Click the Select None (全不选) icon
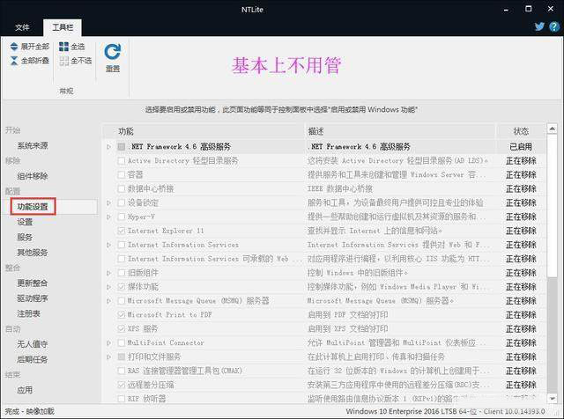The width and height of the screenshot is (564, 419). [63, 61]
